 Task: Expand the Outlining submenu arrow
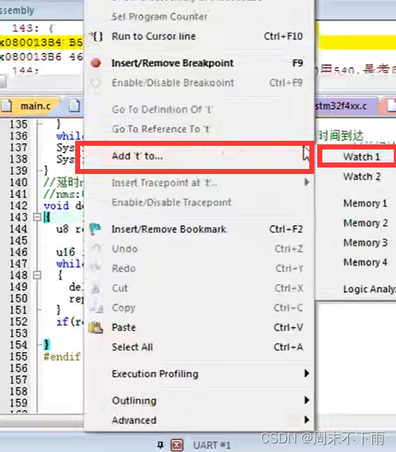pos(307,400)
